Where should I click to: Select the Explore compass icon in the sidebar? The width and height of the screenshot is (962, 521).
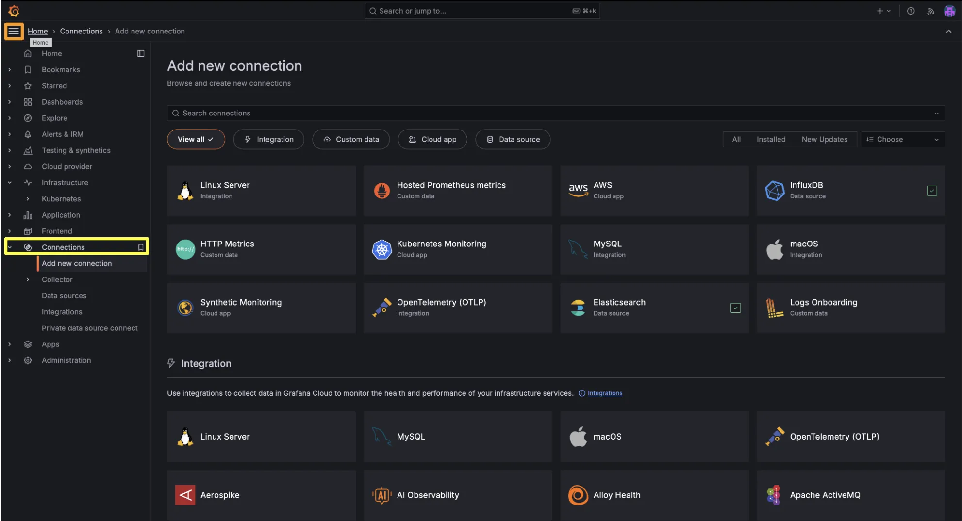click(27, 118)
